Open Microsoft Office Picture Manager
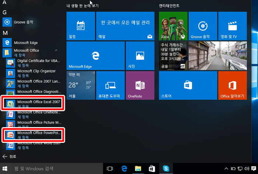The image size is (258, 174). pyautogui.click(x=34, y=124)
